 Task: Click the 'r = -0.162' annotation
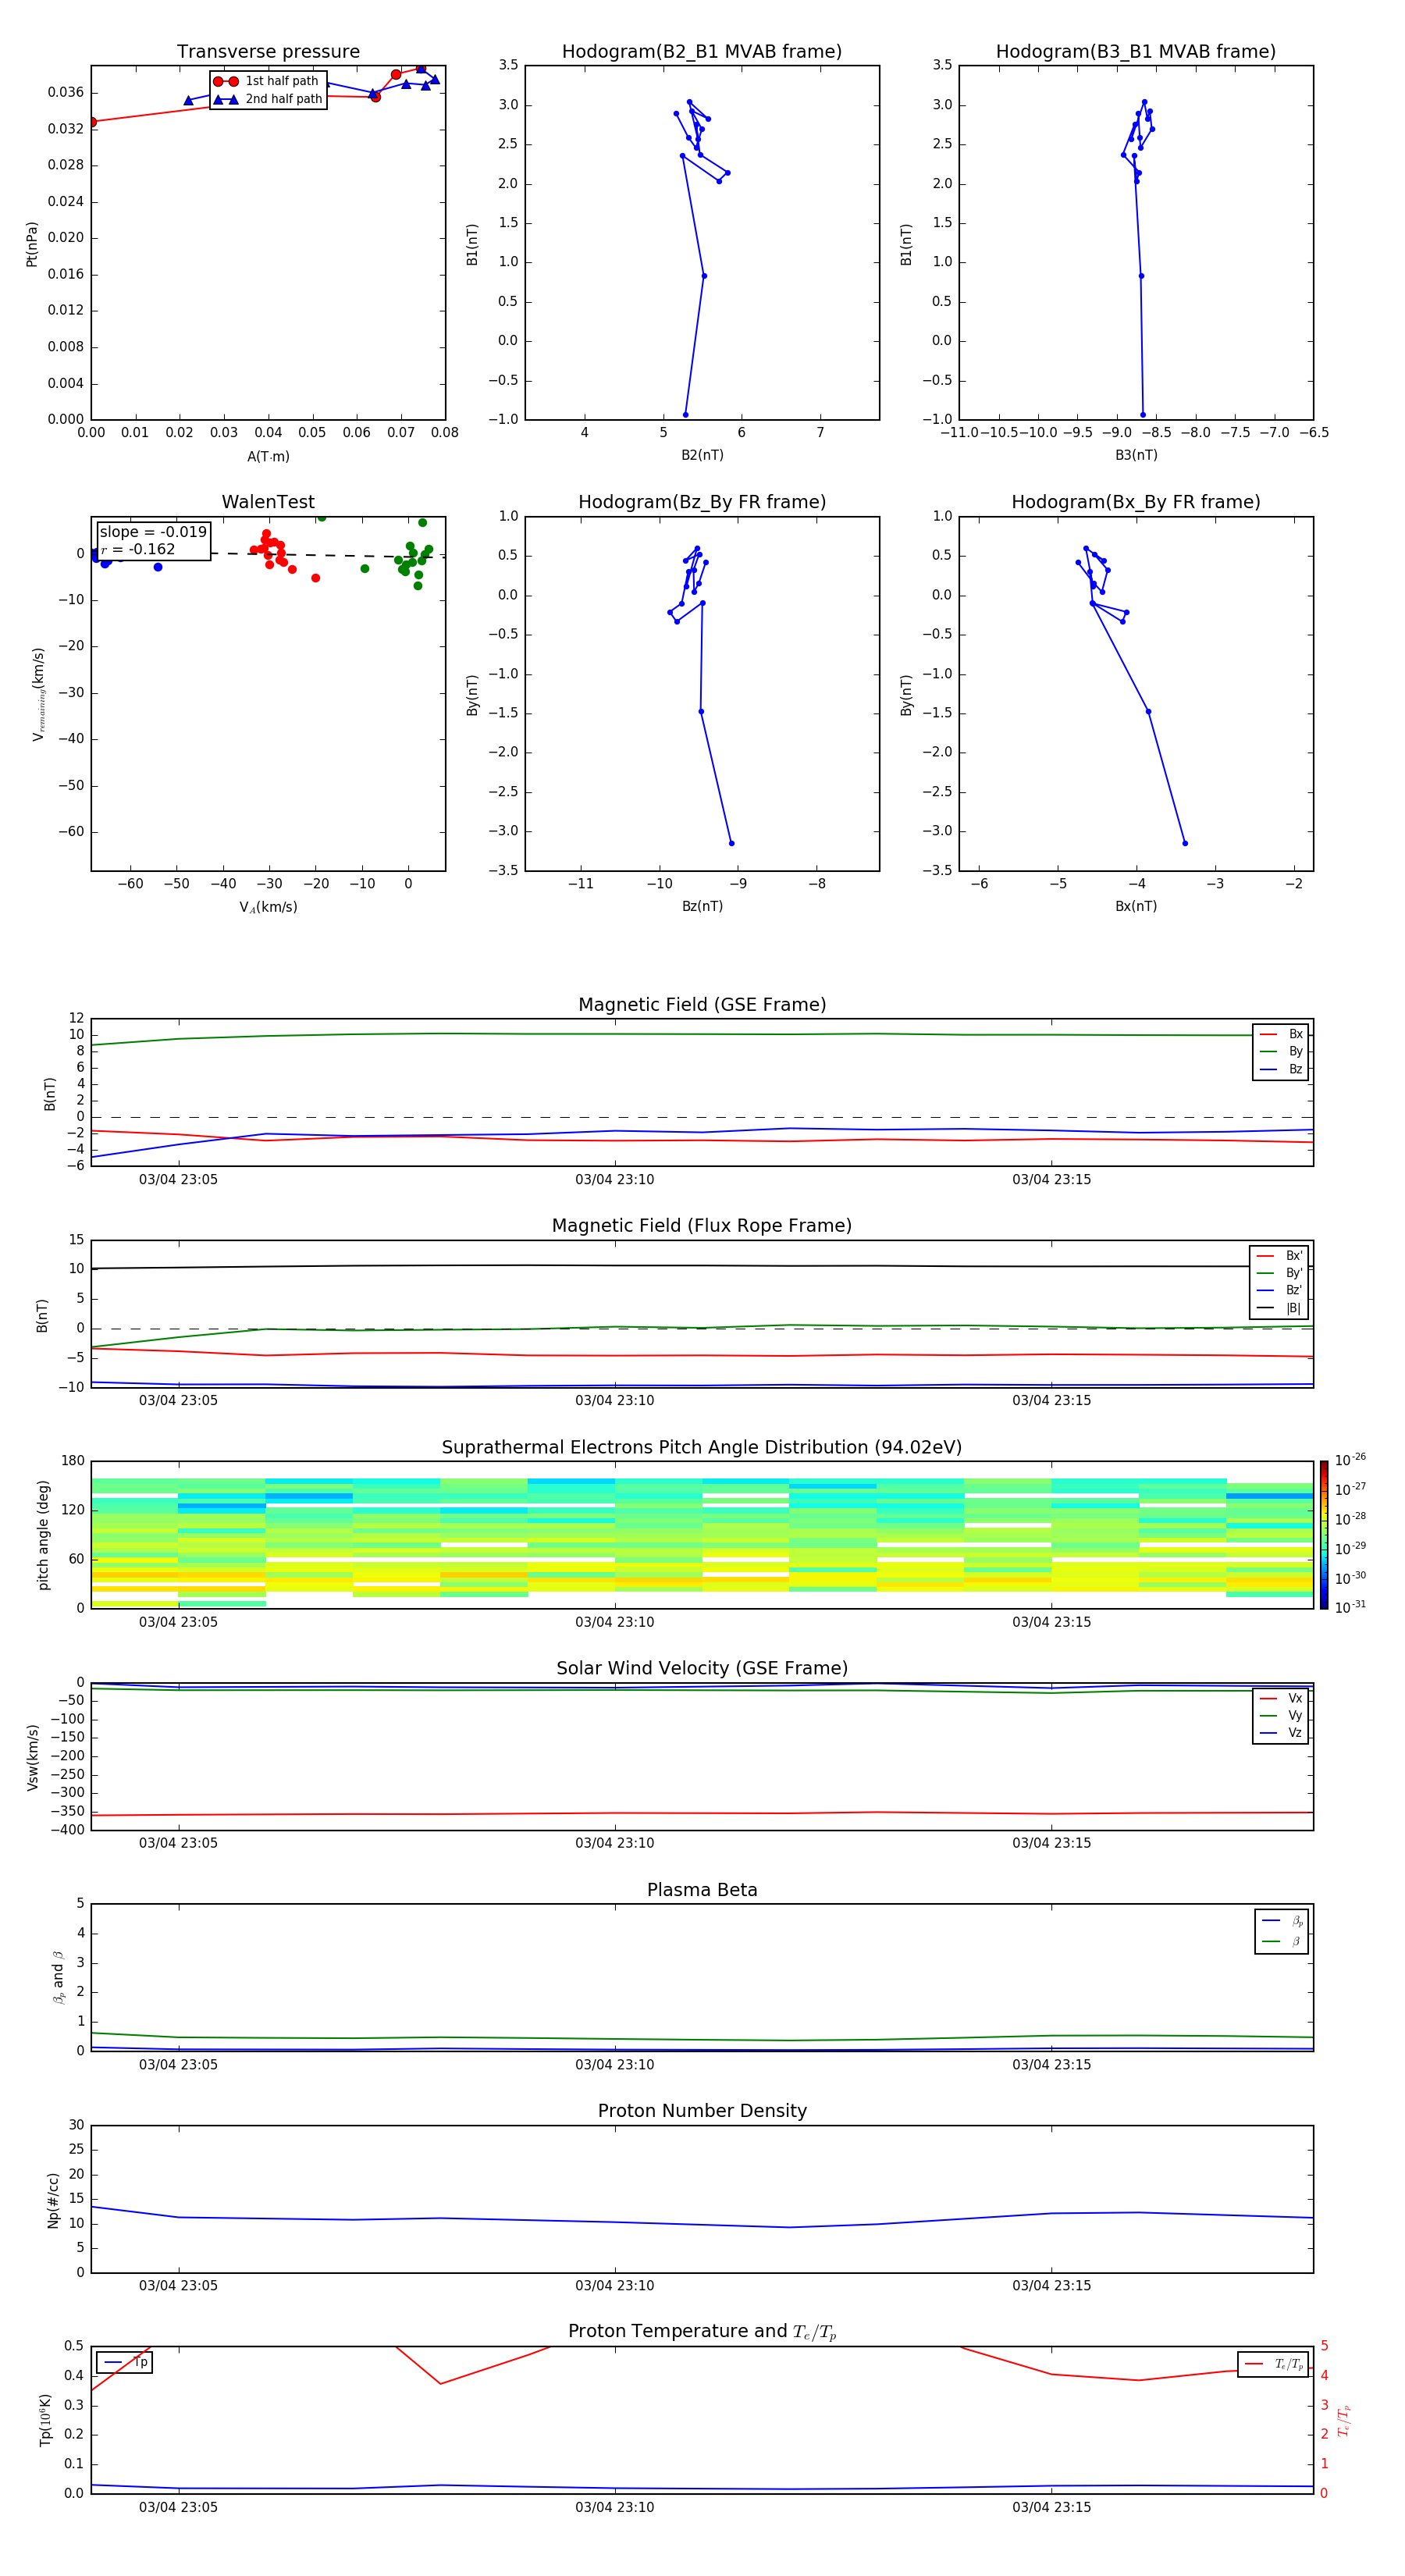pos(138,549)
